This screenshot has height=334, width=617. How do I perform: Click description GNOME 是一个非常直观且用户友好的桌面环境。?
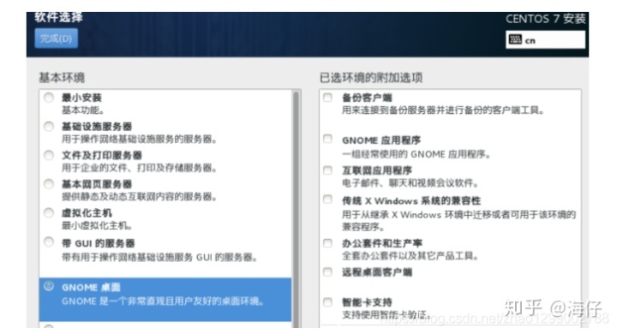(163, 301)
